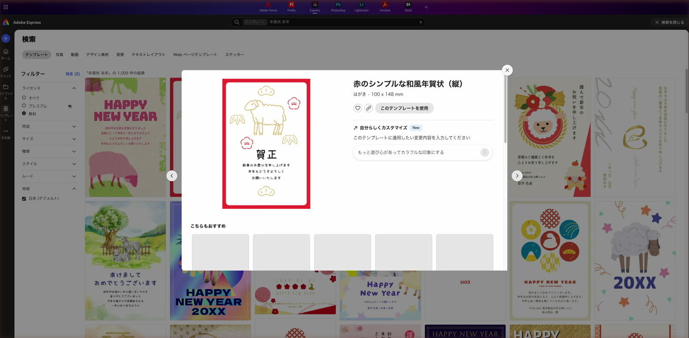Switch to Firefly app
Screen dimensions: 689x338
coord(291,7)
